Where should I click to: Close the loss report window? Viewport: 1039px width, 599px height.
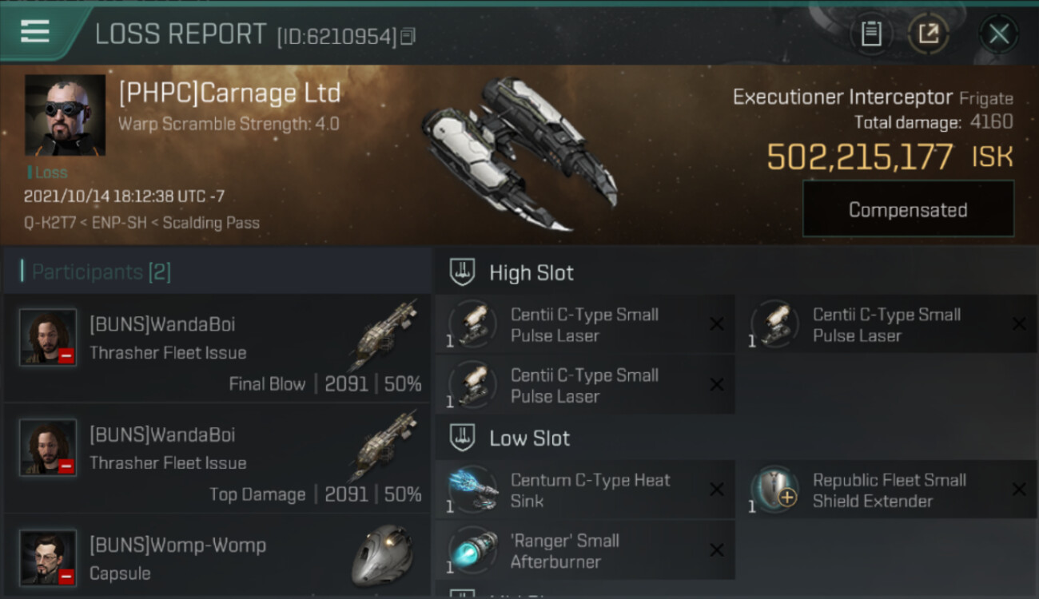(x=998, y=34)
